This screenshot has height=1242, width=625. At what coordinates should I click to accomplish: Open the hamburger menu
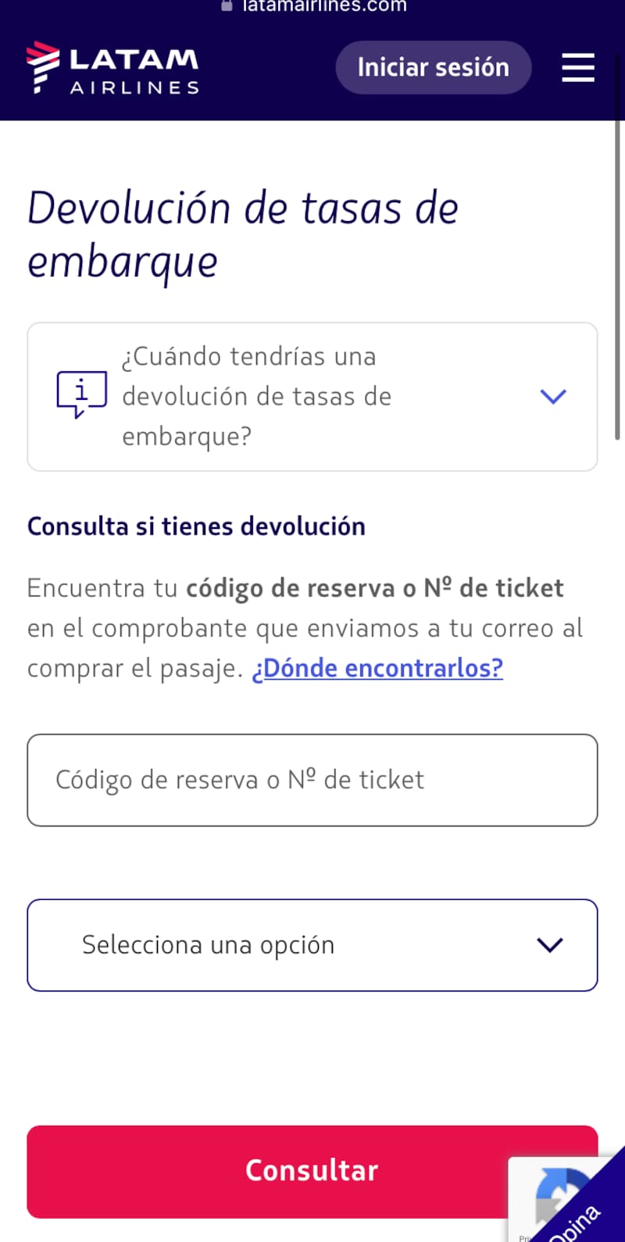pyautogui.click(x=578, y=68)
